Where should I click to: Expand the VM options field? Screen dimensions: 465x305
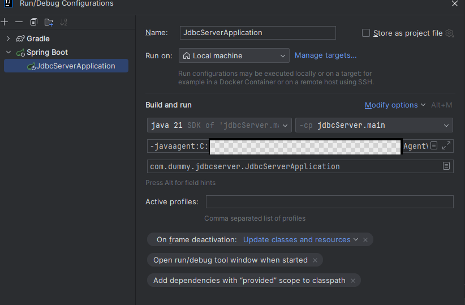pyautogui.click(x=446, y=145)
